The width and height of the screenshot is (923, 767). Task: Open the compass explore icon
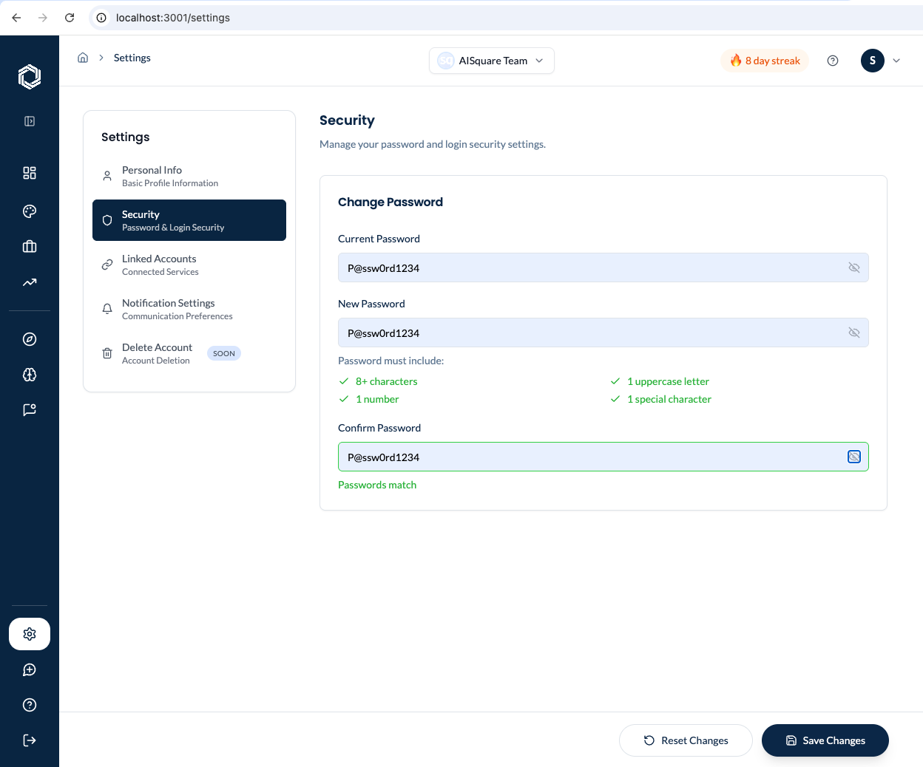click(x=30, y=339)
